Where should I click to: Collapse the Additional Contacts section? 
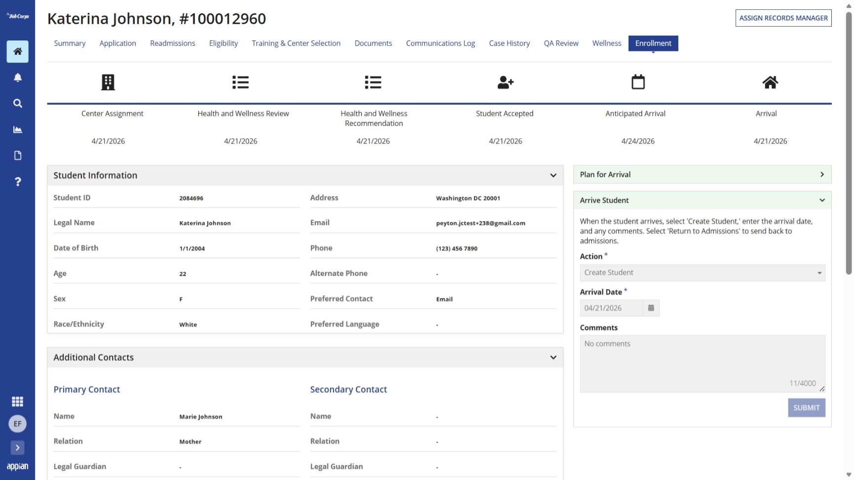tap(553, 358)
